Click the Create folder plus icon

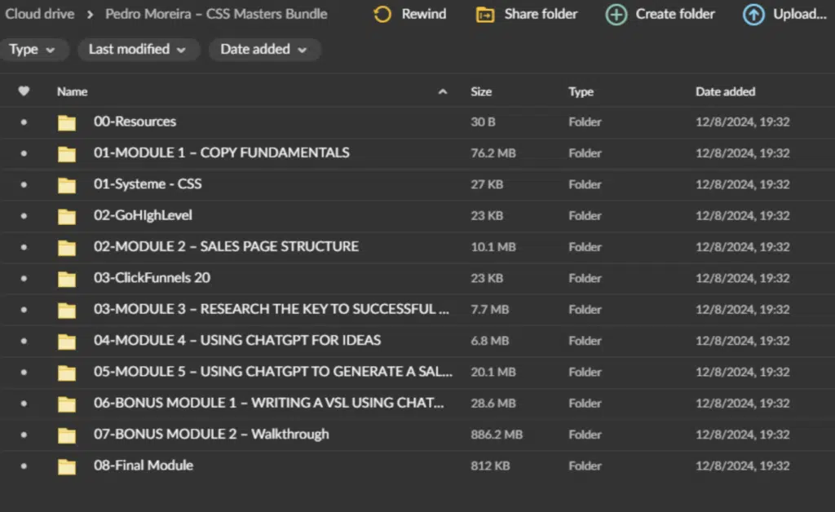(x=616, y=15)
